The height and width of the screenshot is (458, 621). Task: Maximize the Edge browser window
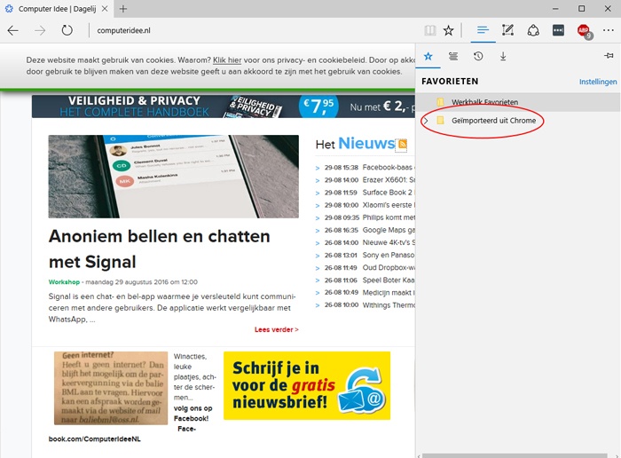(x=581, y=9)
